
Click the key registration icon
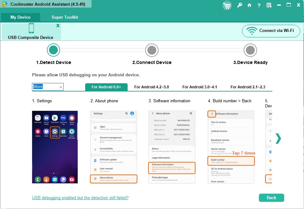240,5
